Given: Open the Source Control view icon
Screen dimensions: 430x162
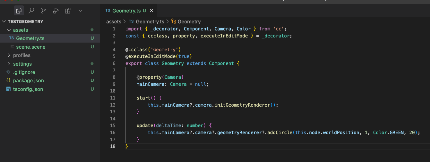Looking at the screenshot, I should pyautogui.click(x=43, y=11).
